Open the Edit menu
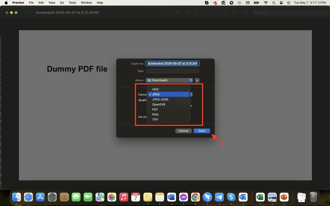This screenshot has height=206, width=330. point(41,3)
